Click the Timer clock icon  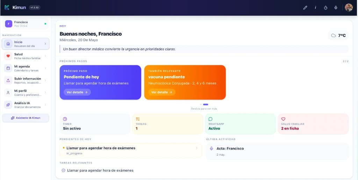65,119
